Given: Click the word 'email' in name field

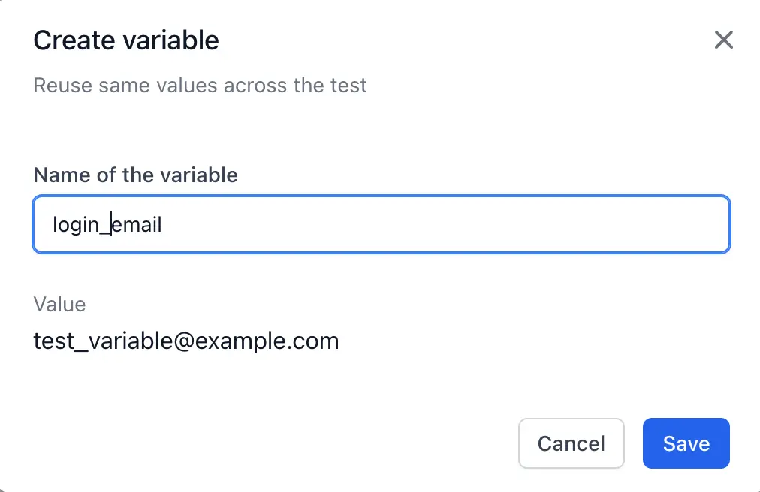Looking at the screenshot, I should 137,224.
